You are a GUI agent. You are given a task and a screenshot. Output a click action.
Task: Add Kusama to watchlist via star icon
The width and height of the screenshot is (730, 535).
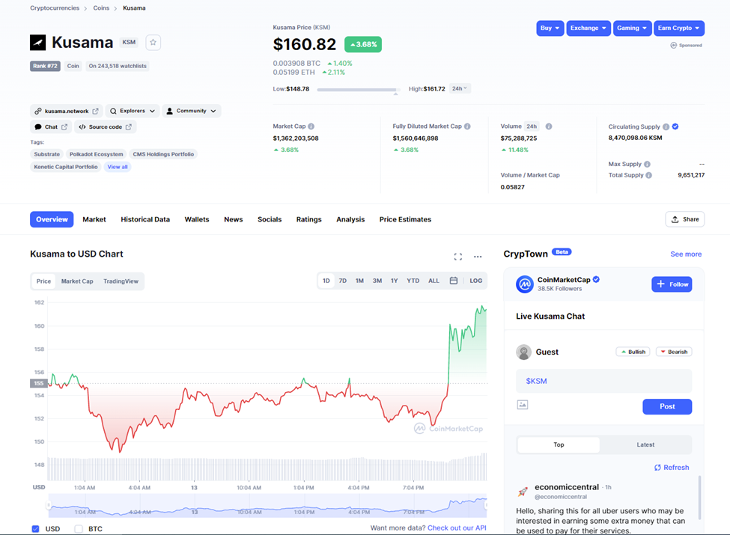point(153,43)
